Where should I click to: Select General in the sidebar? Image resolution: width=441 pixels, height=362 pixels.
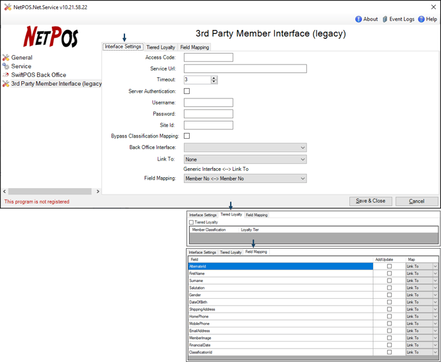[x=22, y=58]
